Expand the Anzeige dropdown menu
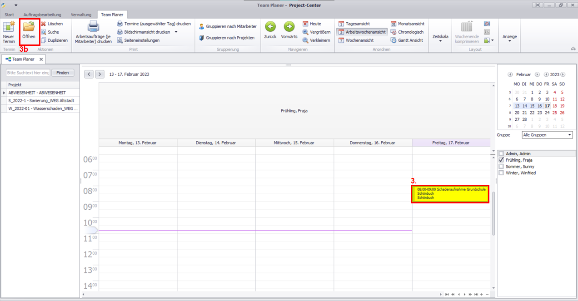578x301 pixels. click(509, 38)
